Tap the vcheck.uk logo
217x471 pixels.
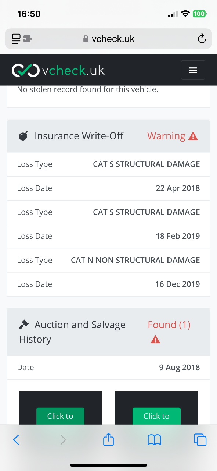coord(58,70)
